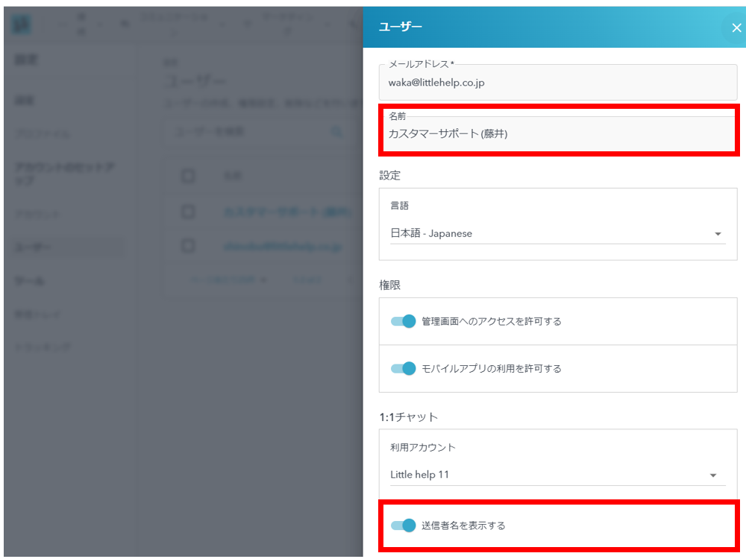Open ツール section in the settings sidebar
The height and width of the screenshot is (559, 746).
[30, 281]
